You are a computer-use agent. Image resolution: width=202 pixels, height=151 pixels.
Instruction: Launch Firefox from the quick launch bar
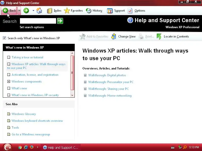click(x=32, y=147)
